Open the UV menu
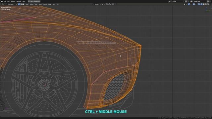This screenshot has height=119, width=212. tap(58, 4)
